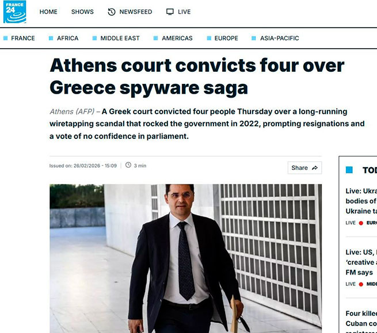Go to the Home menu item
This screenshot has width=377, height=333.
pyautogui.click(x=48, y=11)
